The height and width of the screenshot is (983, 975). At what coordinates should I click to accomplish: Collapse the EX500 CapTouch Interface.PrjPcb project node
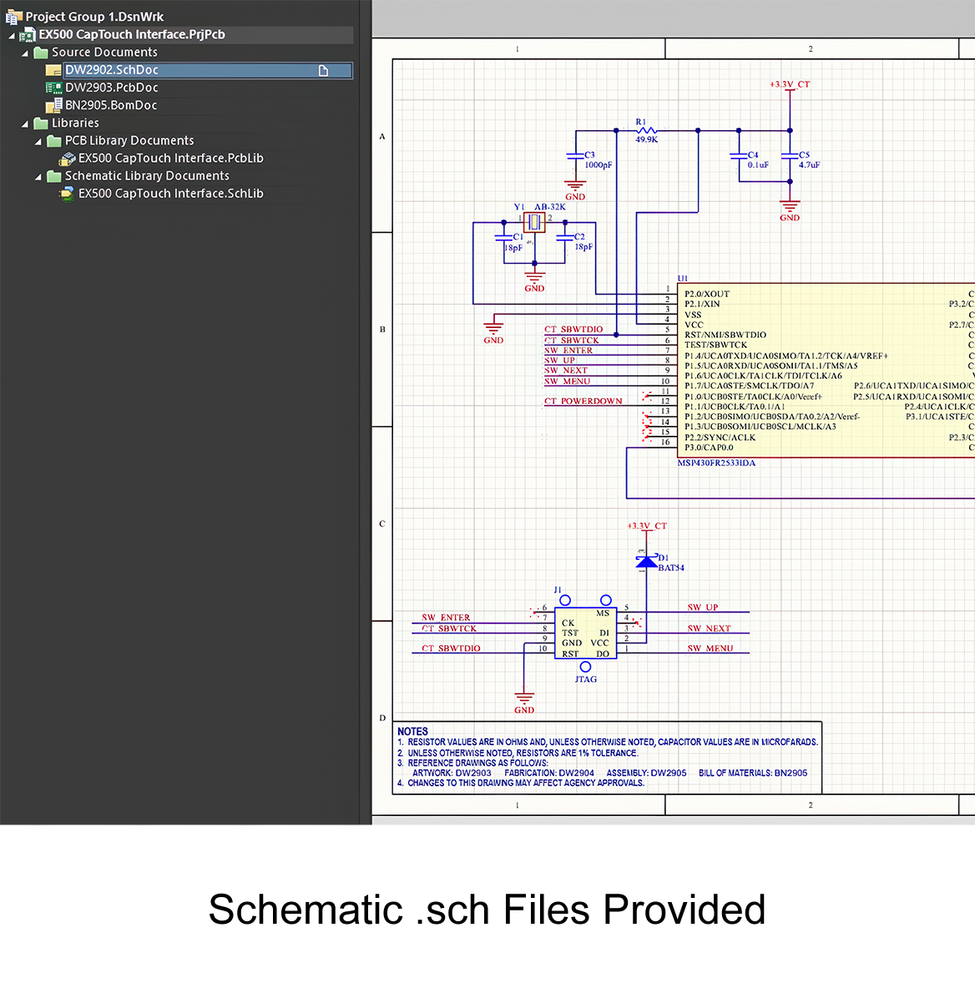[x=12, y=36]
